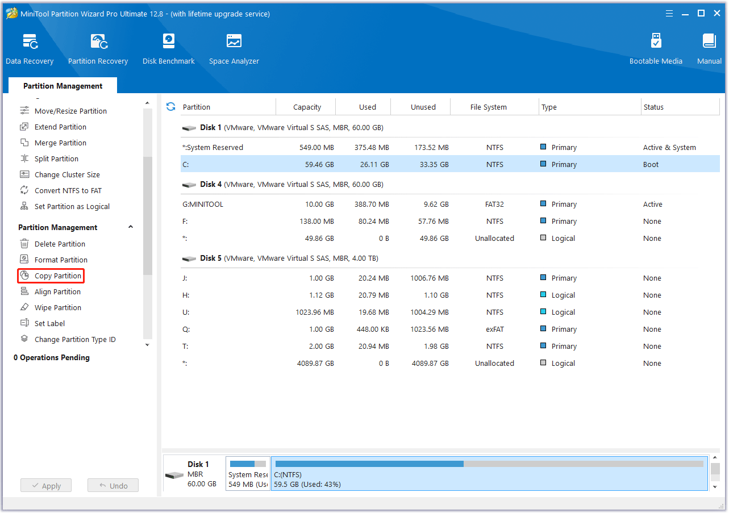Select J: partition row

450,278
